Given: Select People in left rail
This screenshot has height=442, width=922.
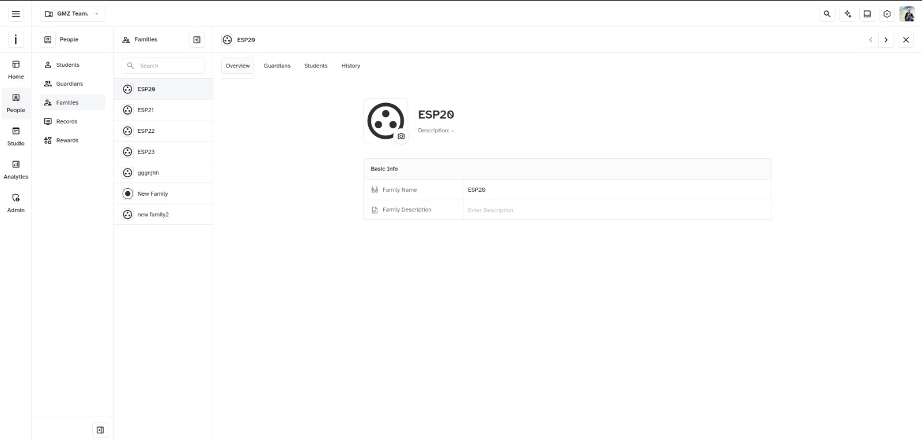Looking at the screenshot, I should point(16,103).
